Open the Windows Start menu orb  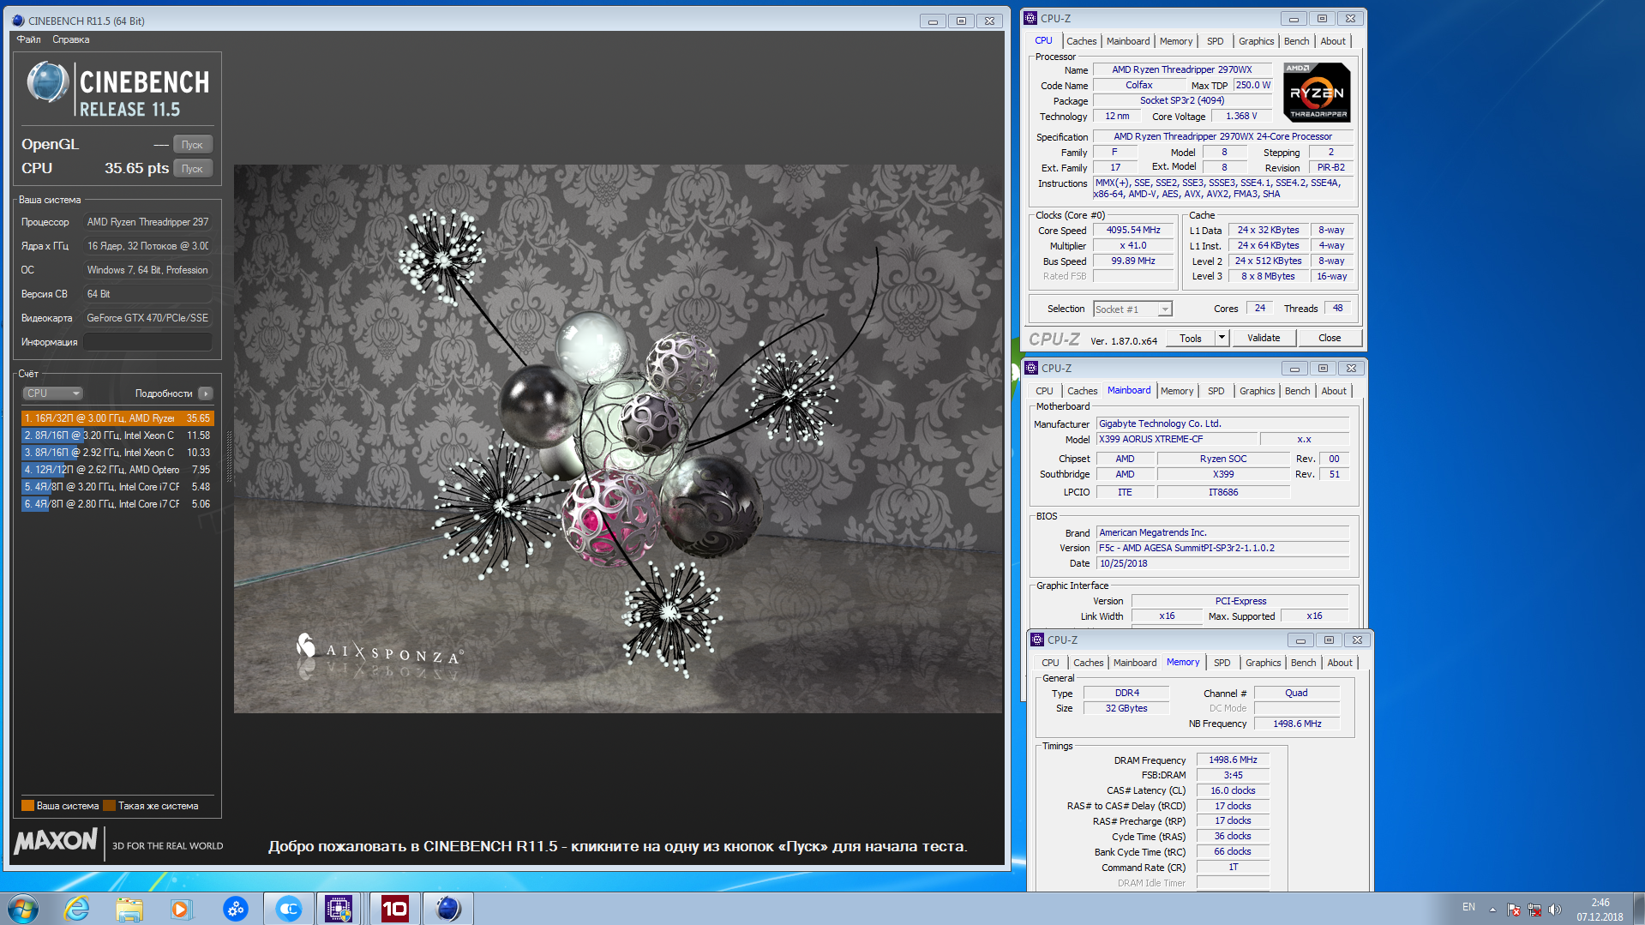point(23,908)
